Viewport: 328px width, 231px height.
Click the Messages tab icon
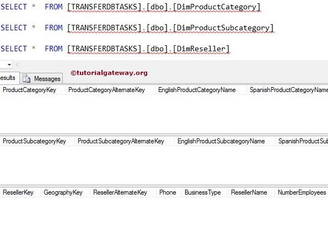pyautogui.click(x=26, y=78)
